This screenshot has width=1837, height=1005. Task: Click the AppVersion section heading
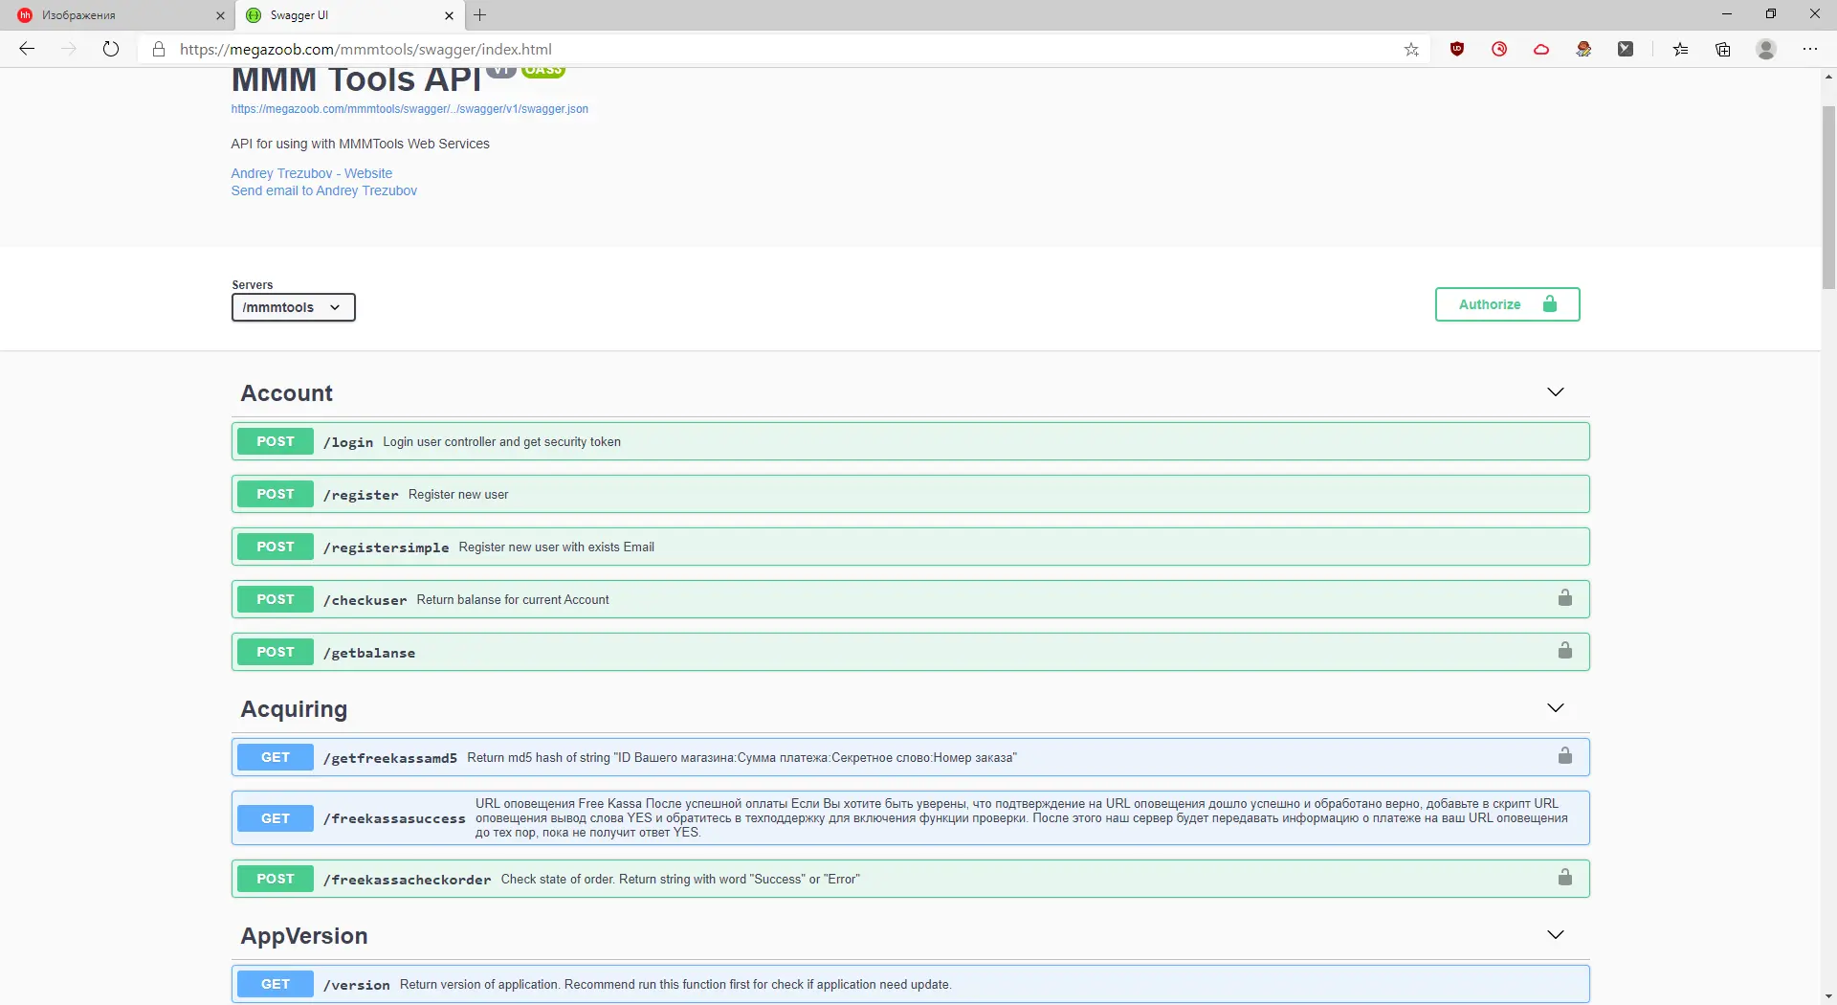click(x=304, y=936)
